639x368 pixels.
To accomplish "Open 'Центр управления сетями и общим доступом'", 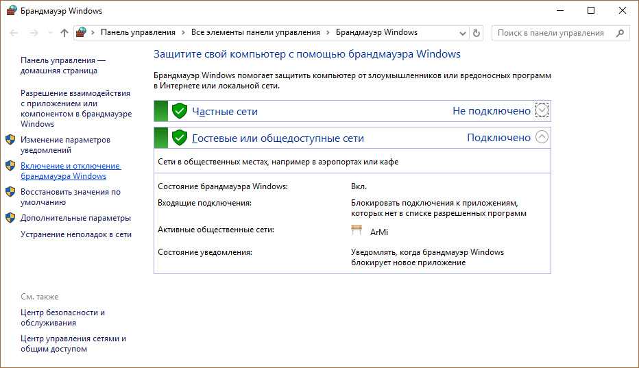I will coord(73,343).
